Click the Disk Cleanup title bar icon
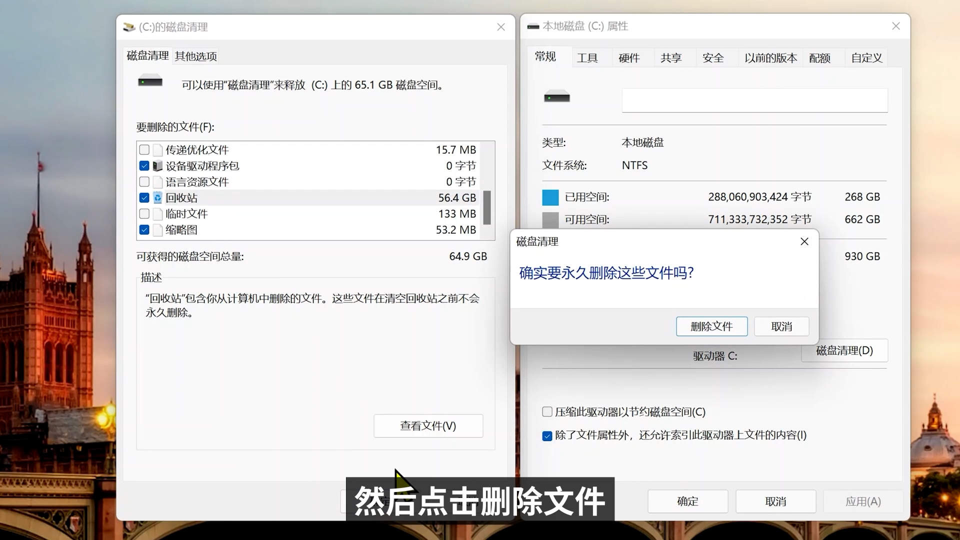This screenshot has width=960, height=540. (x=129, y=27)
